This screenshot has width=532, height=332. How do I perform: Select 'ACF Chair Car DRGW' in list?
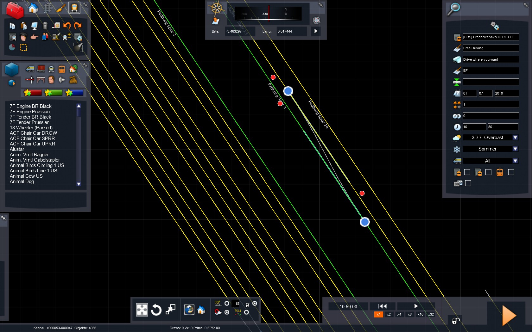(33, 133)
